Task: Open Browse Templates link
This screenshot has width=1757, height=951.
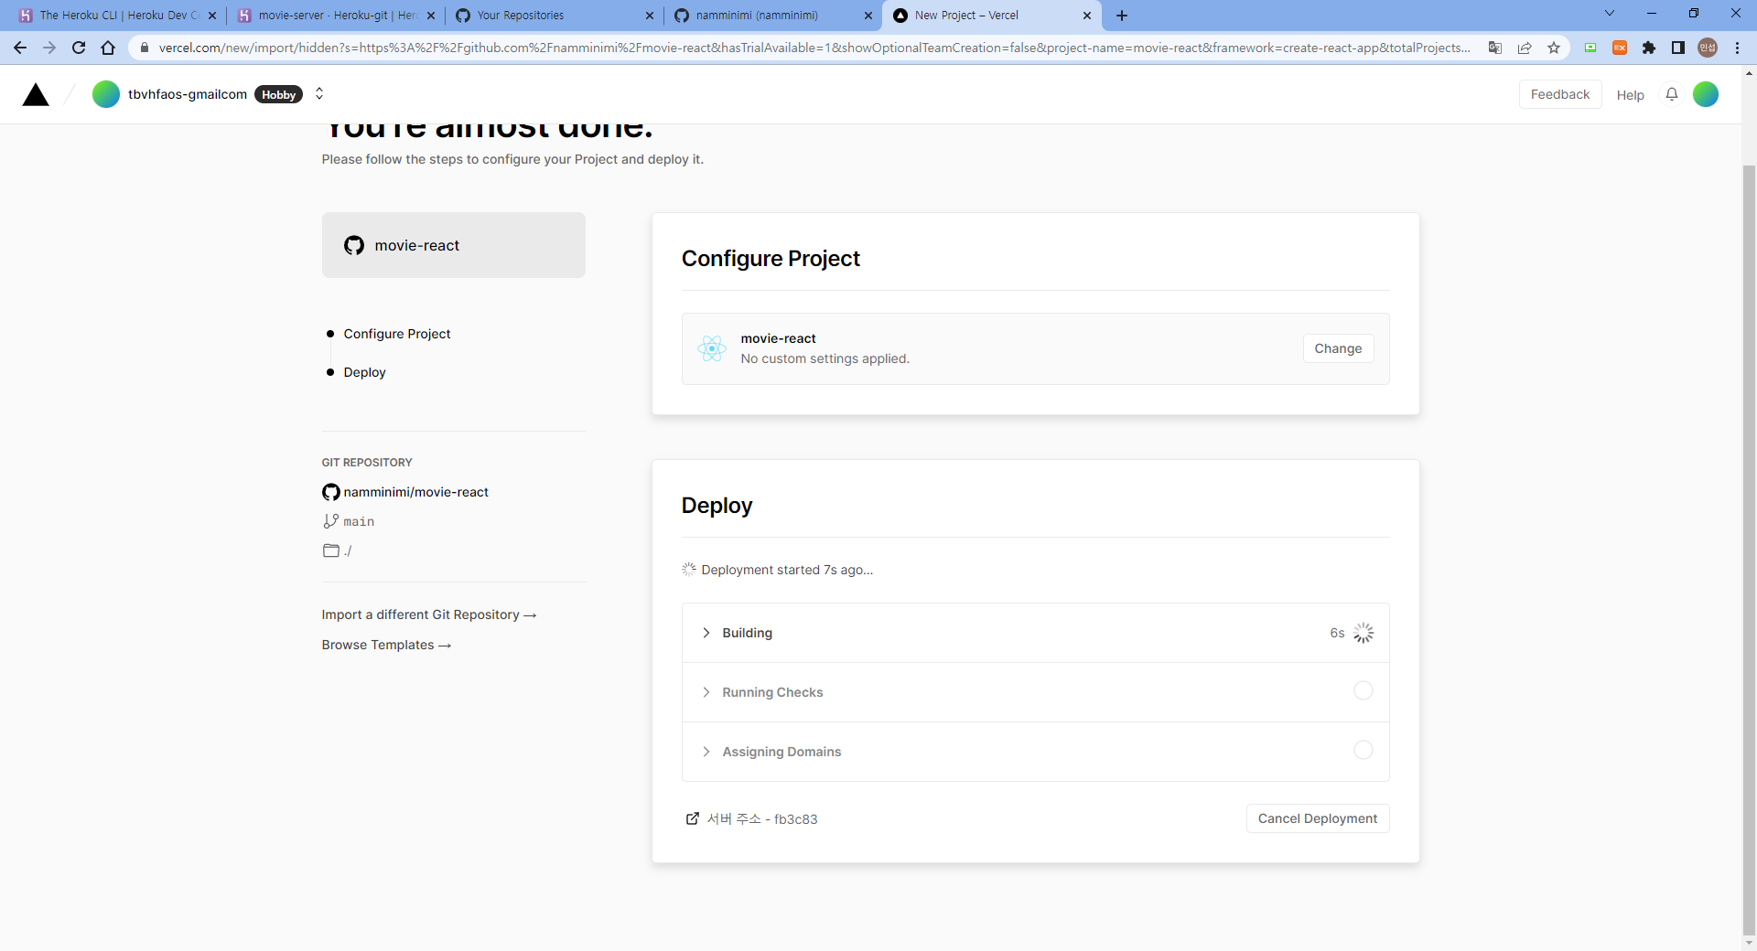Action: [x=386, y=645]
